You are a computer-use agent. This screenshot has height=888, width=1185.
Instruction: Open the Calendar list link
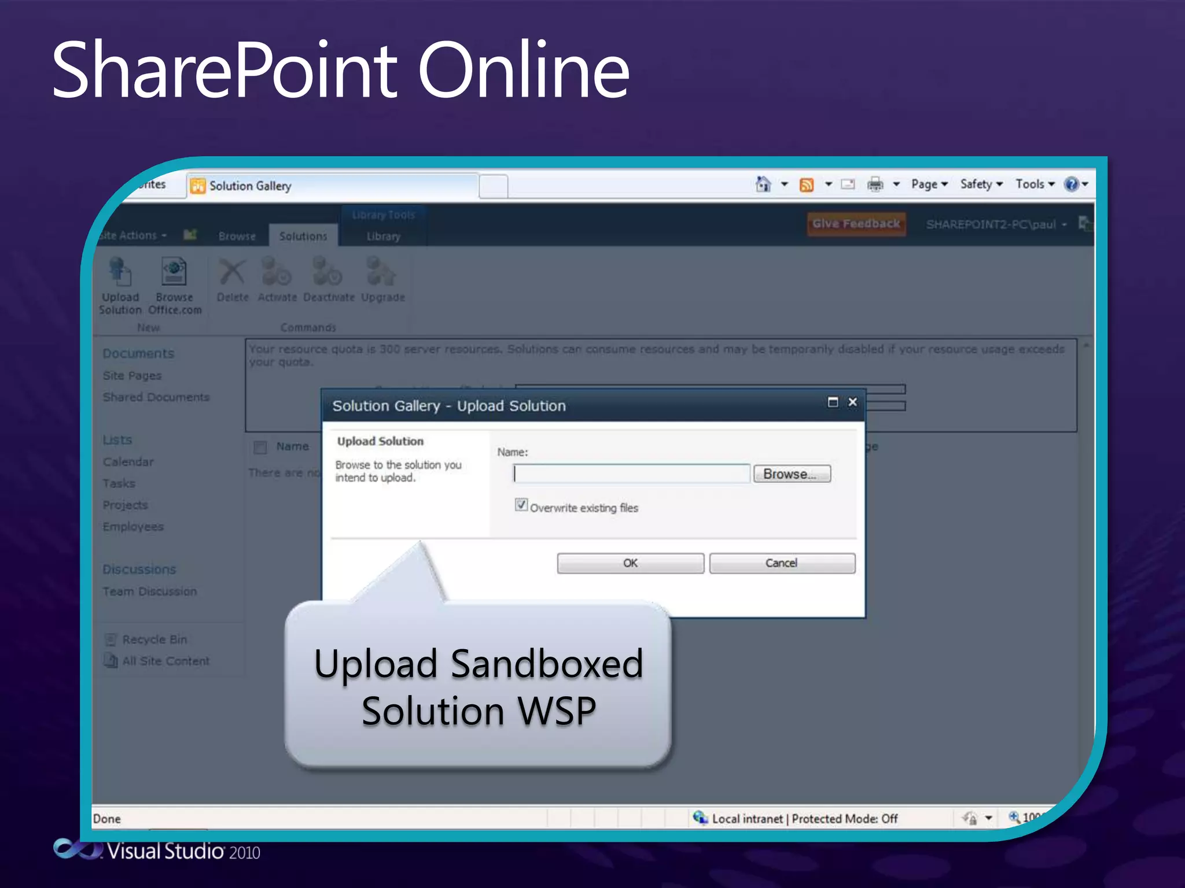(128, 462)
